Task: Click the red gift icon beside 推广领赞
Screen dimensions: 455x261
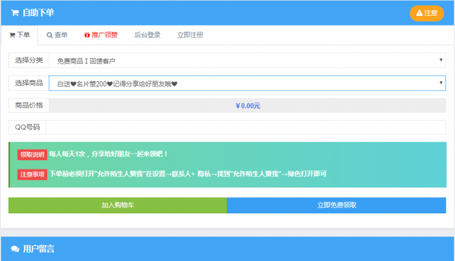Action: click(86, 35)
